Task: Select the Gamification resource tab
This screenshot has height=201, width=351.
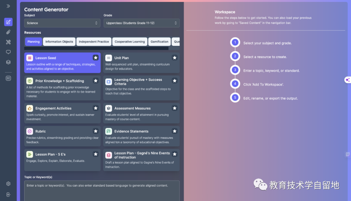Action: tap(159, 42)
